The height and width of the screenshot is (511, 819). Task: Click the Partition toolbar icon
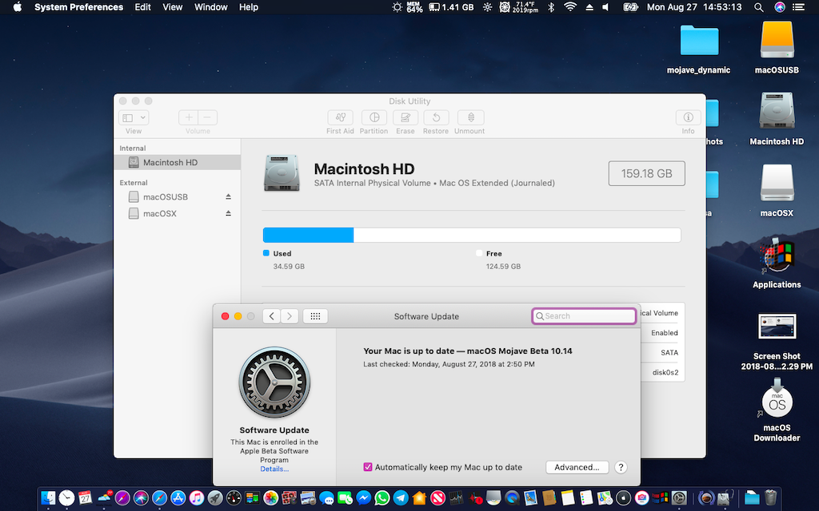click(x=374, y=117)
